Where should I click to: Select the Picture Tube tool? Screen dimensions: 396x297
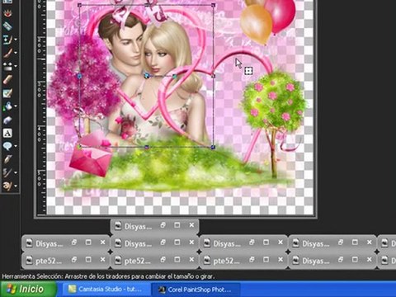pos(7,120)
